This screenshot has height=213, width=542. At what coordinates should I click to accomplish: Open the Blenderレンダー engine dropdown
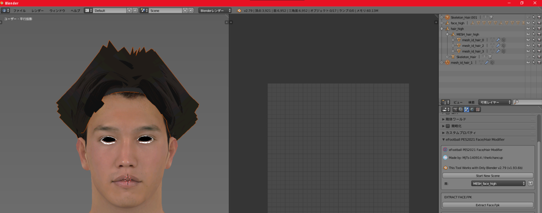(x=215, y=10)
